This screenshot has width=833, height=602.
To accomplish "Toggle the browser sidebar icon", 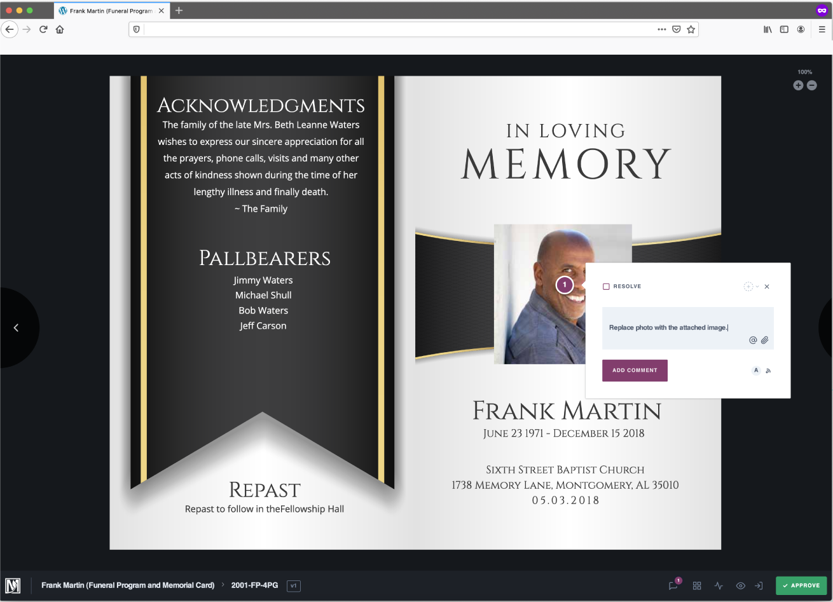I will [784, 29].
